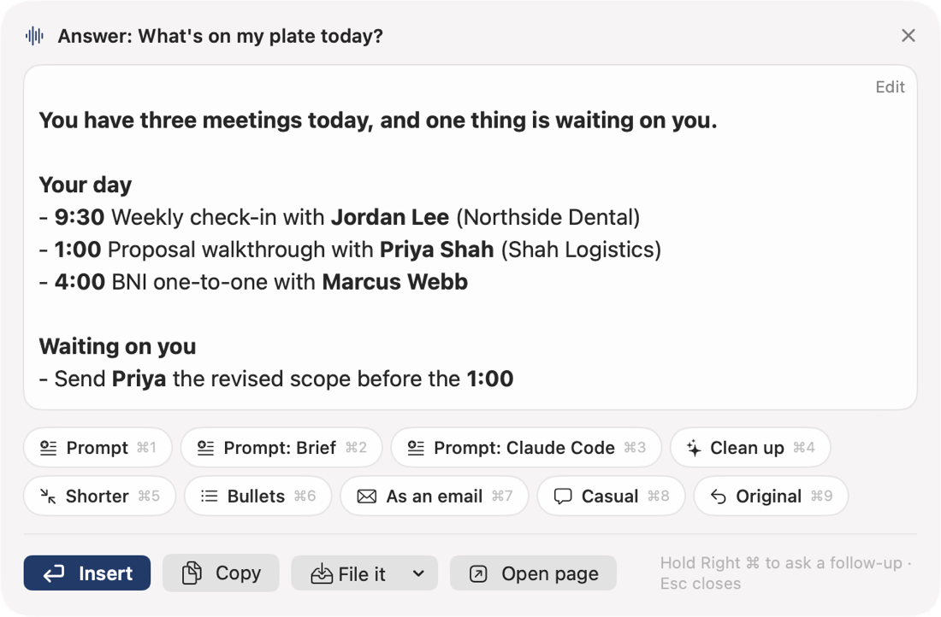941x617 pixels.
Task: Click the Open page arrow icon
Action: point(477,573)
